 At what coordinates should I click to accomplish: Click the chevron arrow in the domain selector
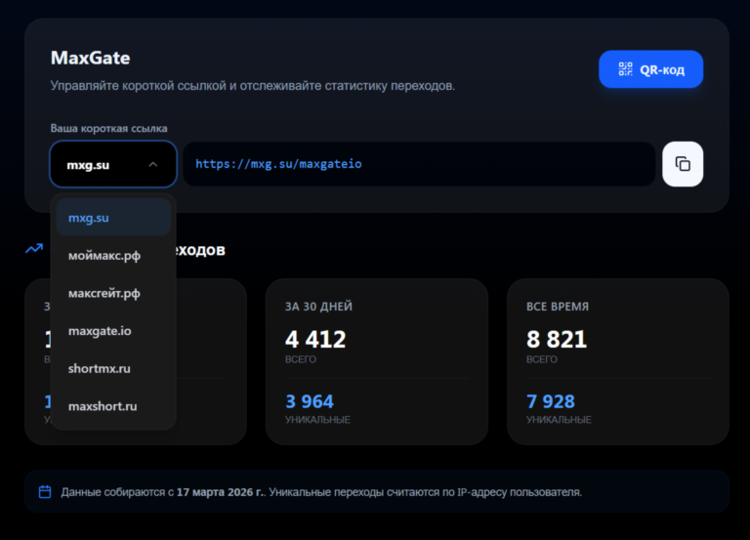[x=153, y=165]
